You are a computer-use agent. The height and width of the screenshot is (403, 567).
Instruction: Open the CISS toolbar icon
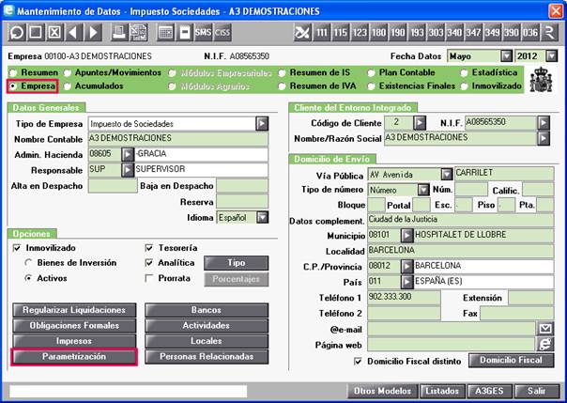coord(222,33)
